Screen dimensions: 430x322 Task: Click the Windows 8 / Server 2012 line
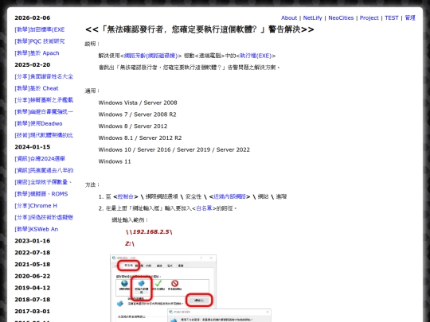point(133,126)
